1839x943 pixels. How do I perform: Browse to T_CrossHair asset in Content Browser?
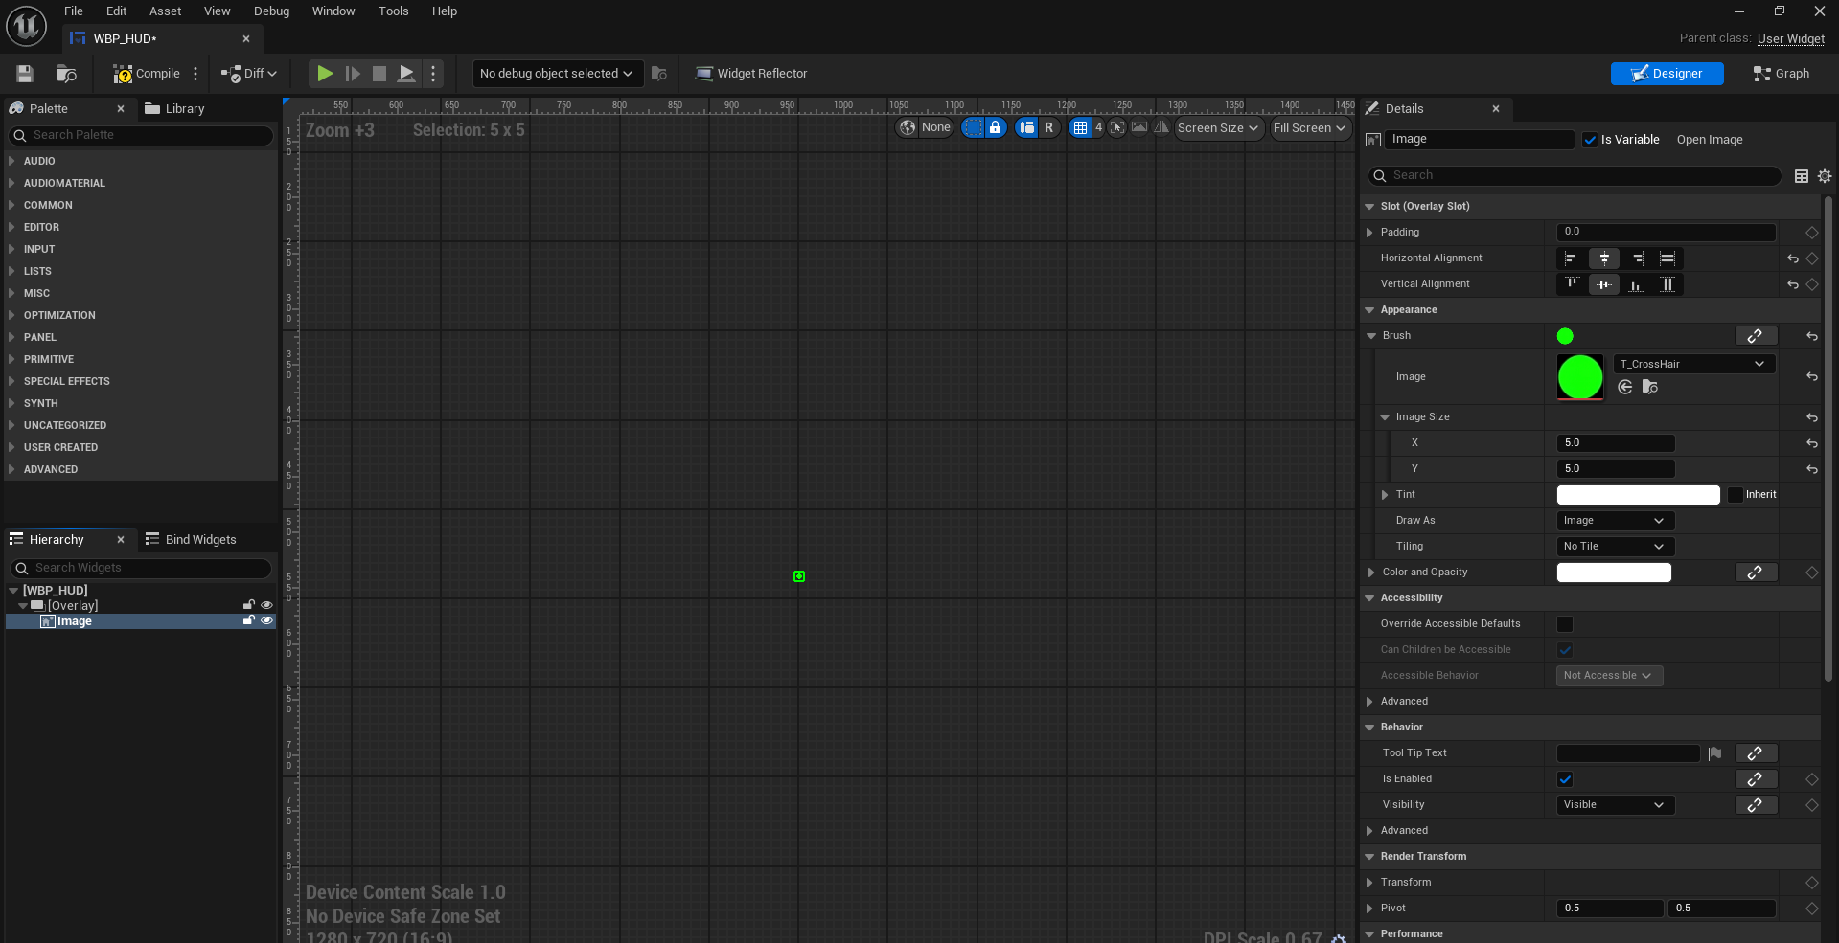1649,387
